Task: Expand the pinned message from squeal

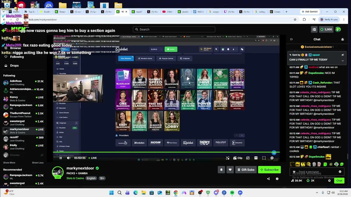Action: tap(342, 60)
